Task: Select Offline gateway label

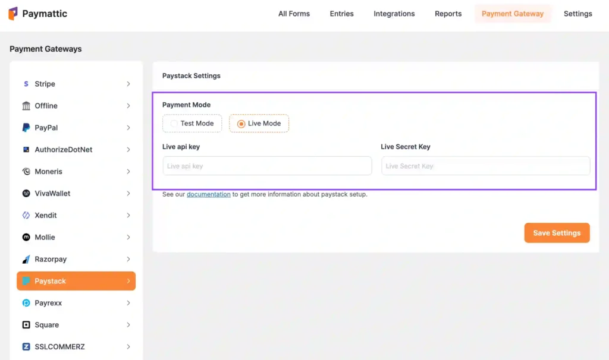Action: click(x=46, y=106)
